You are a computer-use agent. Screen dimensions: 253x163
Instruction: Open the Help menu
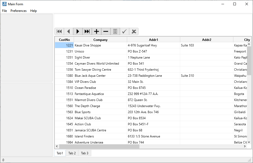coord(33,11)
